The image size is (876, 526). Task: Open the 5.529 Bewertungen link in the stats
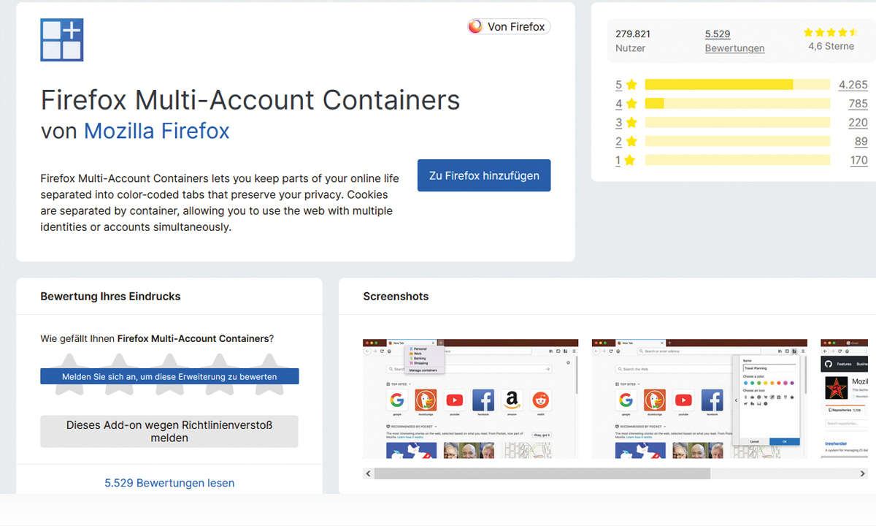point(734,41)
